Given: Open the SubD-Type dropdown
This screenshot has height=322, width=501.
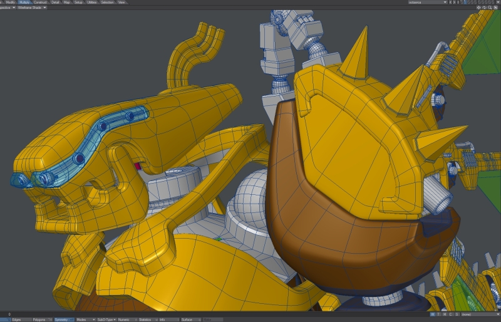Looking at the screenshot, I should pyautogui.click(x=104, y=319).
